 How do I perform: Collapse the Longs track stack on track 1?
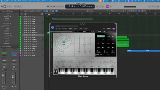pyautogui.click(x=23, y=17)
